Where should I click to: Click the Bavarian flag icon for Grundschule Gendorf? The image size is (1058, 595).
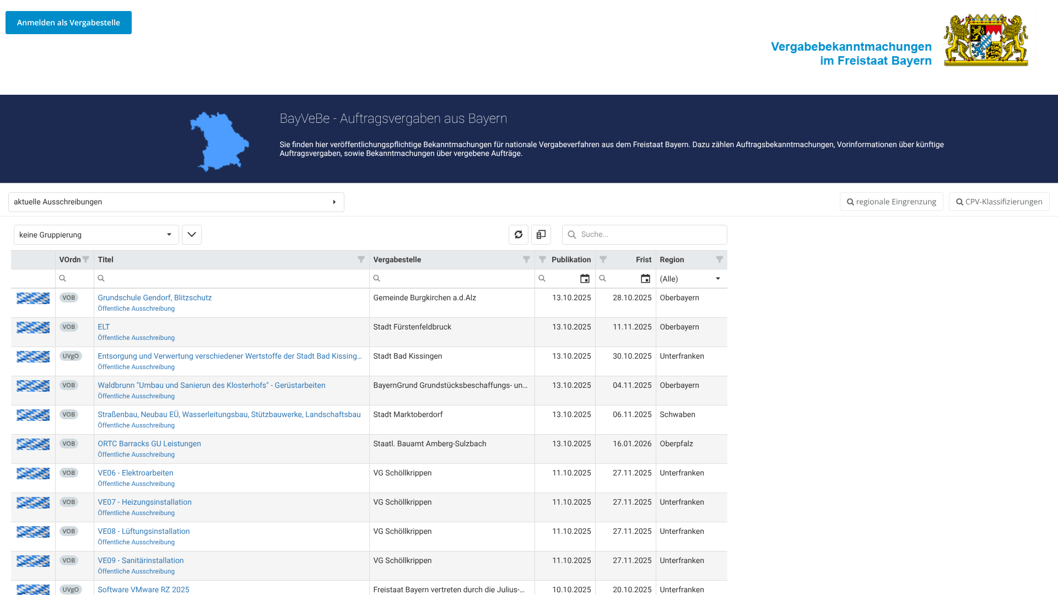(x=33, y=298)
